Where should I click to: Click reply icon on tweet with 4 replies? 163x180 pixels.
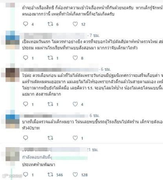[x=26, y=24]
